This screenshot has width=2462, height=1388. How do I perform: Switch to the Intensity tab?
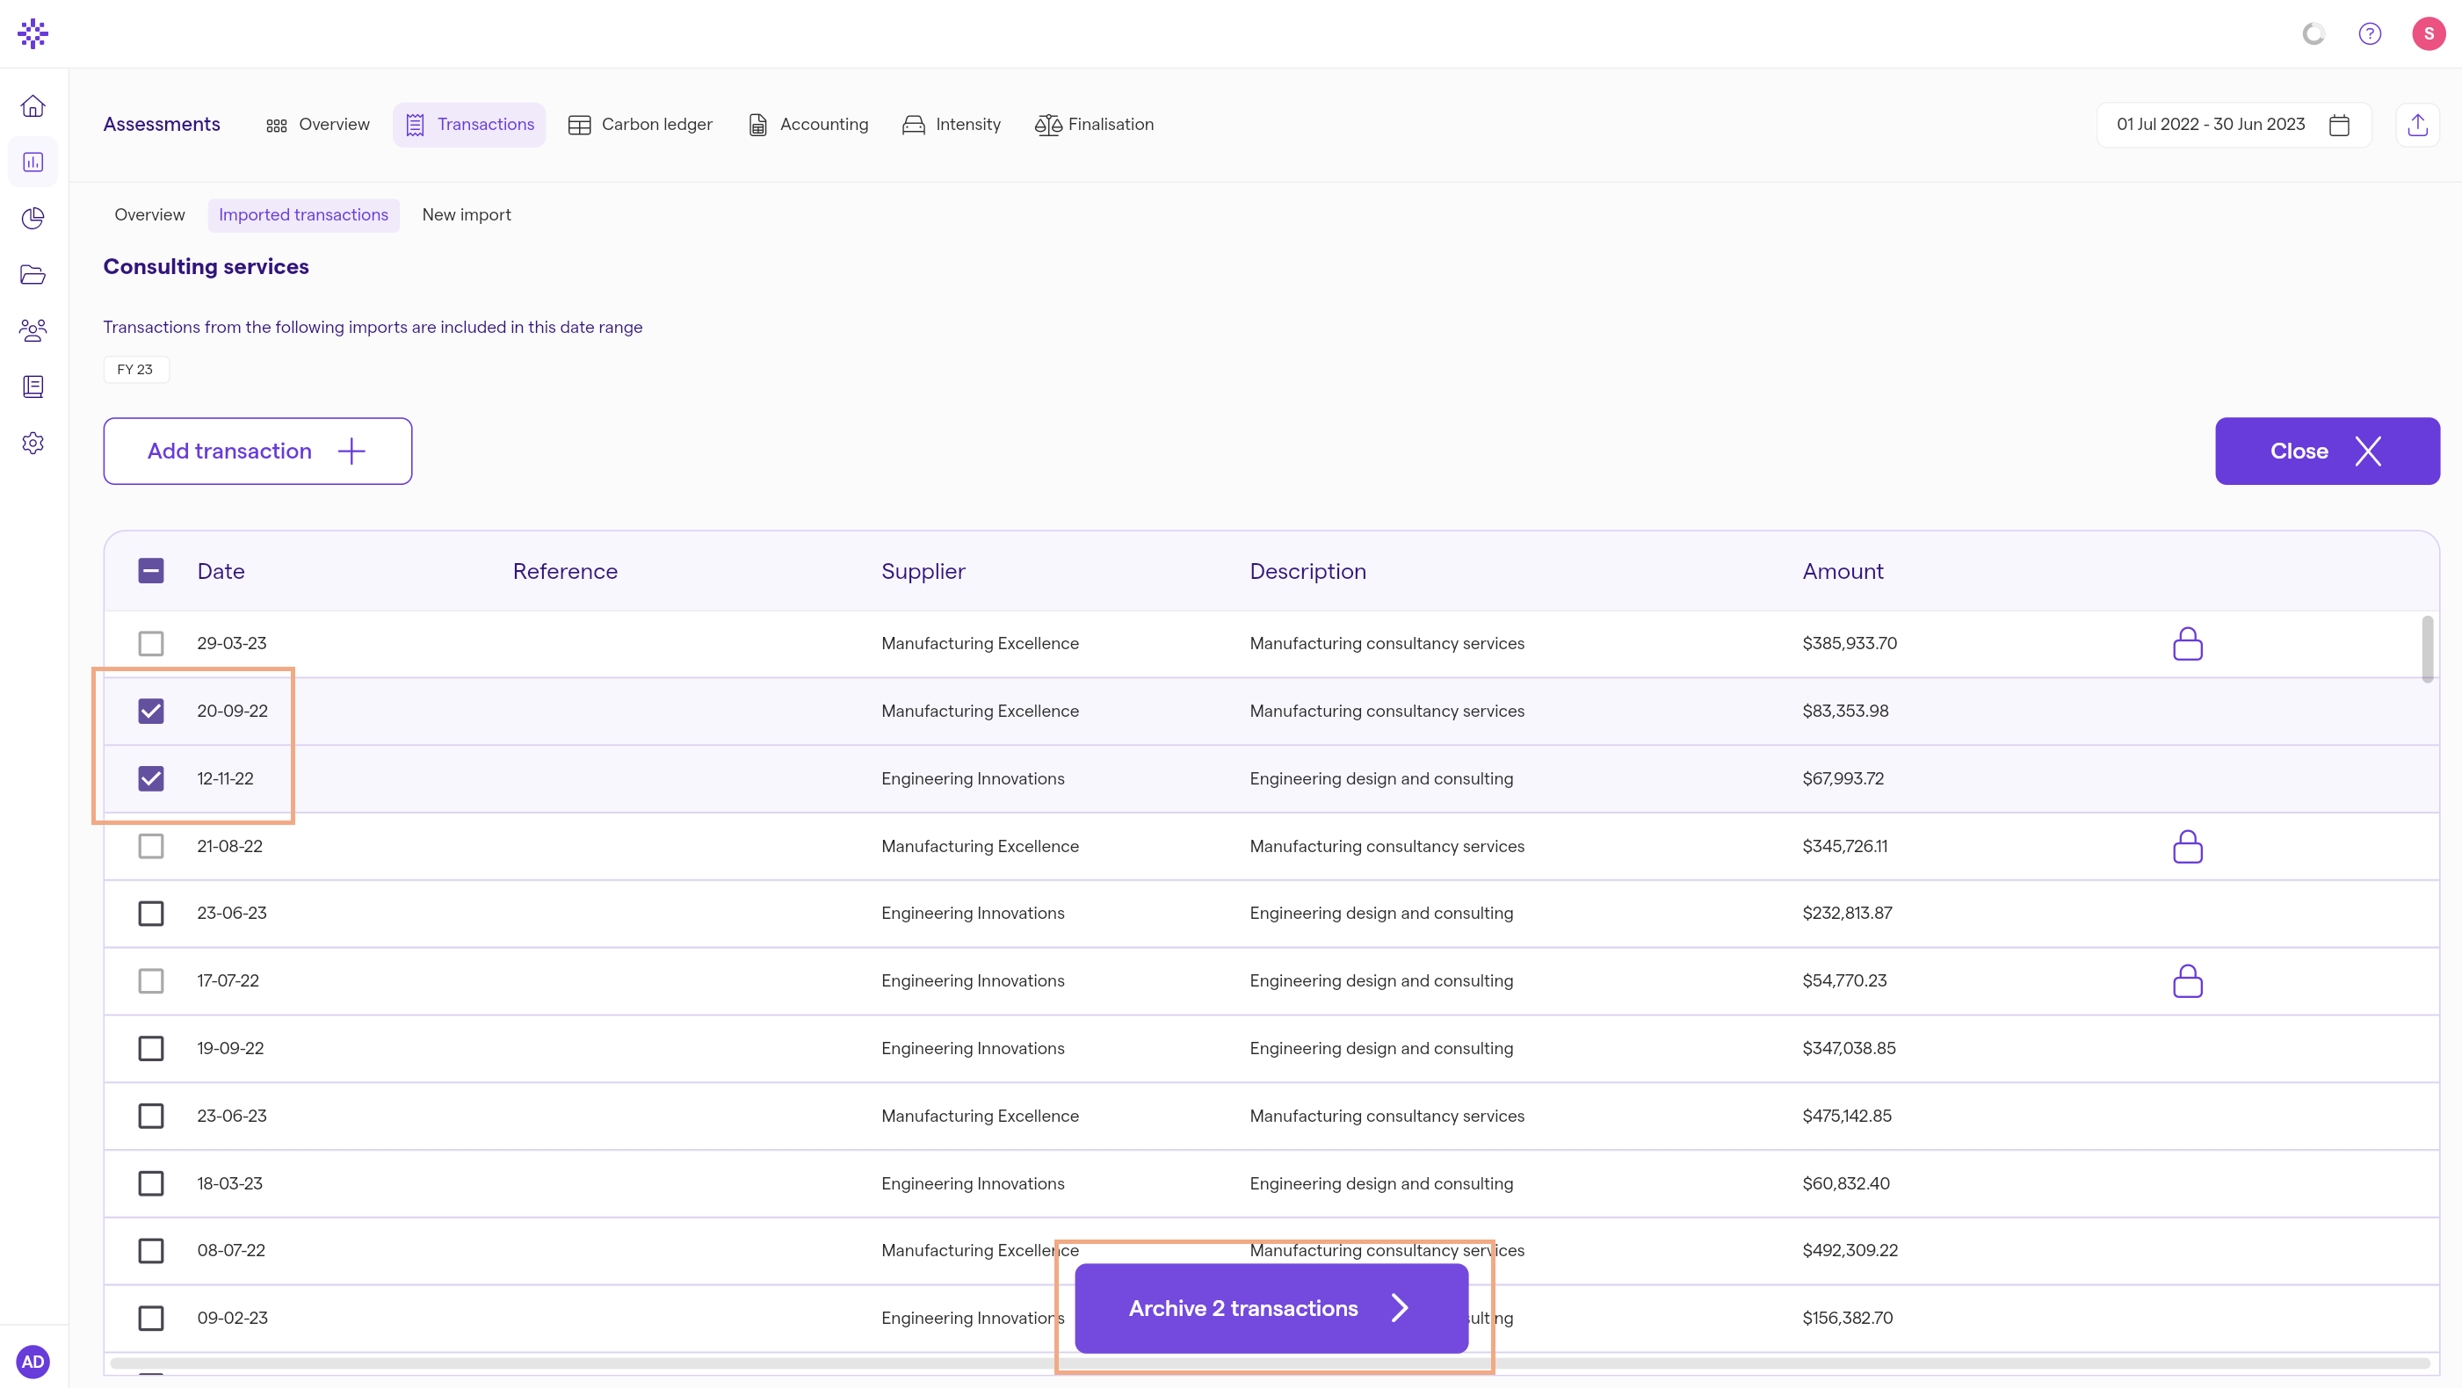point(952,125)
